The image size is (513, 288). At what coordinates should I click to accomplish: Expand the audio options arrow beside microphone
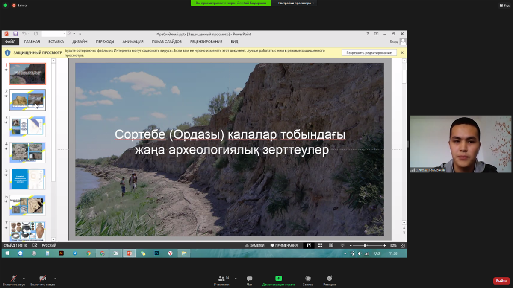point(24,279)
